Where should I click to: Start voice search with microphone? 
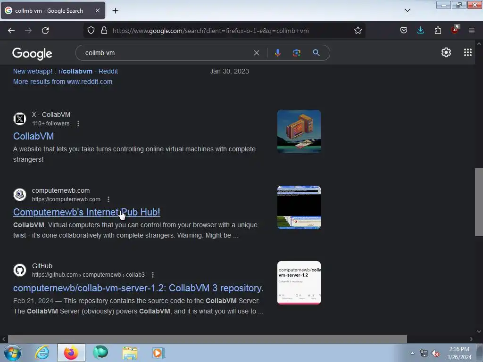tap(277, 53)
